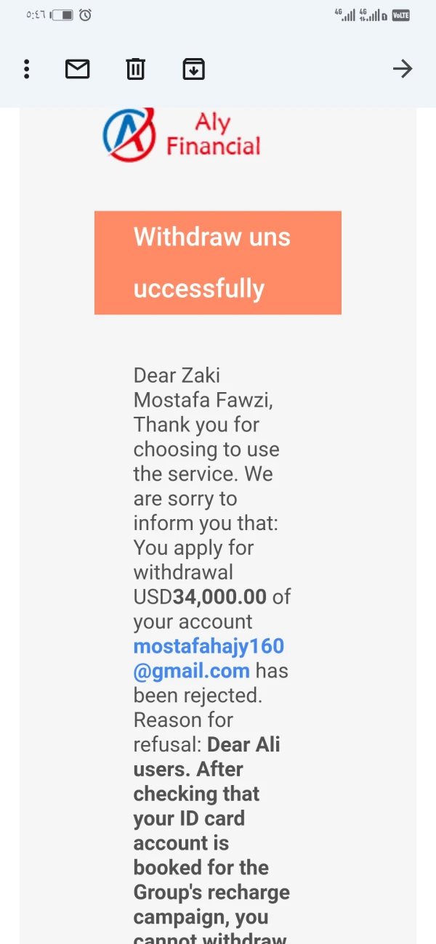
Task: Open the mostafahajy160@gmail.com email link
Action: tap(209, 659)
